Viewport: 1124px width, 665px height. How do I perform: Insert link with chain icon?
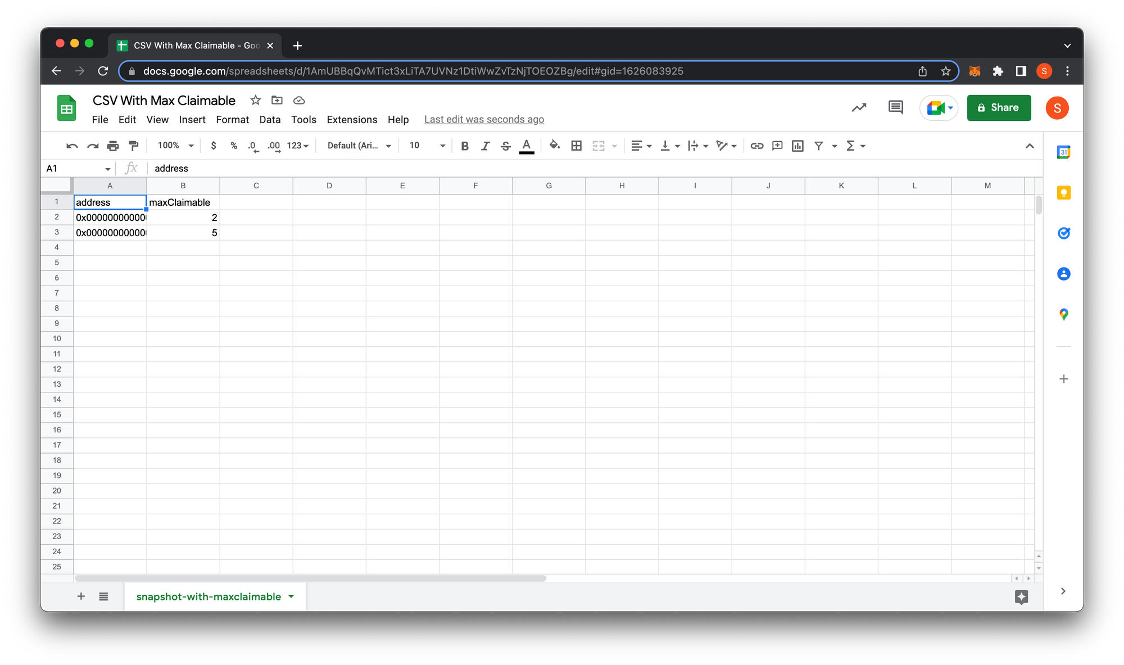[x=757, y=146]
